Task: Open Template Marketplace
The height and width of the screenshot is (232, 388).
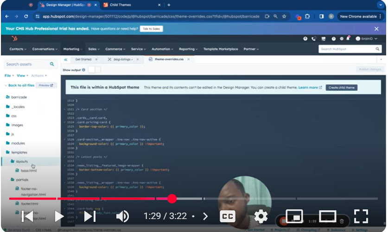Action: coord(221,49)
